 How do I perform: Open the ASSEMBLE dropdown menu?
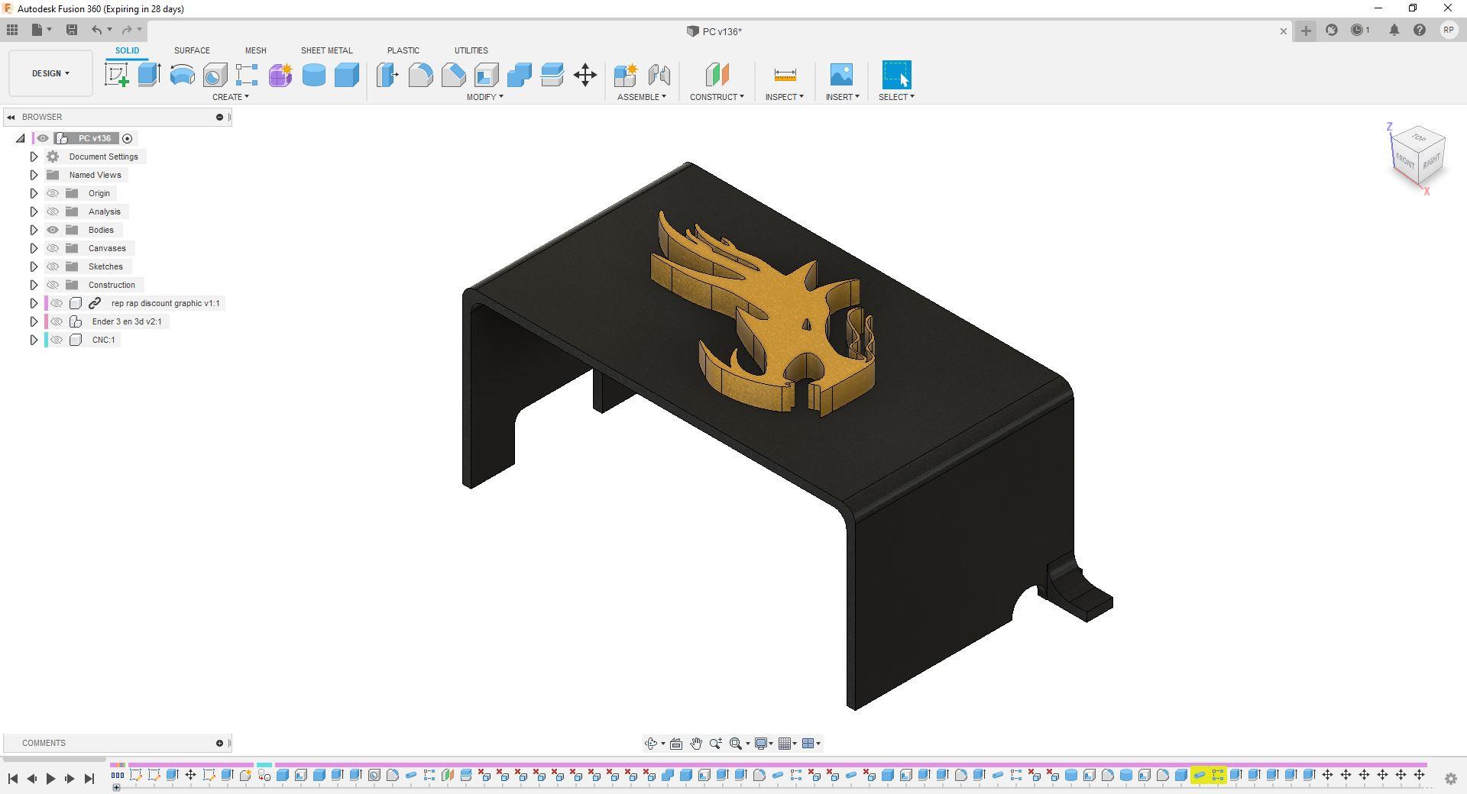click(641, 97)
